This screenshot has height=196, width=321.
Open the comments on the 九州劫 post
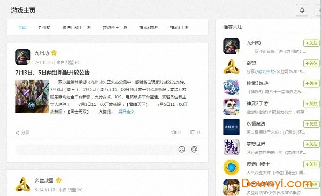(195, 132)
